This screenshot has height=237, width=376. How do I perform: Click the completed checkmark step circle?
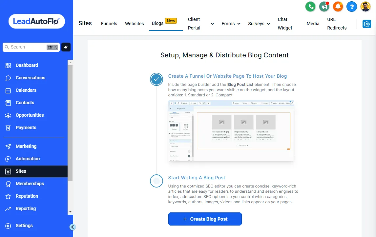click(x=157, y=79)
